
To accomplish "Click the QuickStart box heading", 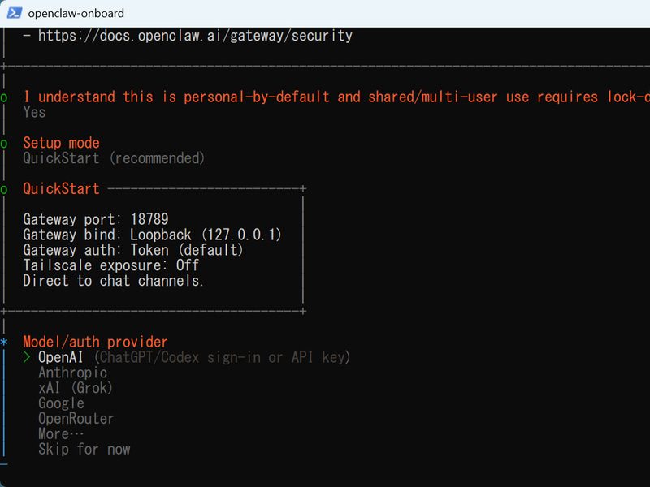I will pyautogui.click(x=62, y=189).
